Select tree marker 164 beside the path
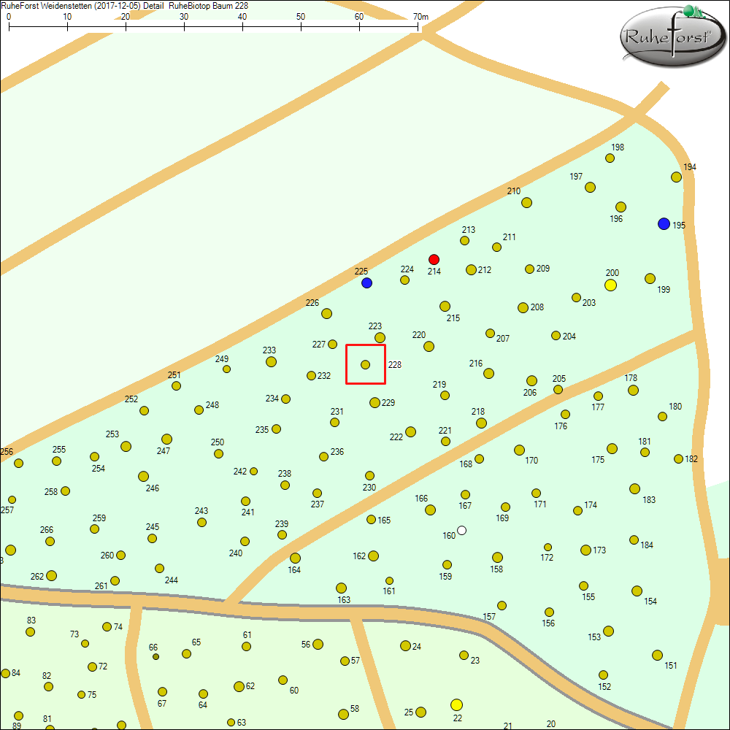 (295, 558)
